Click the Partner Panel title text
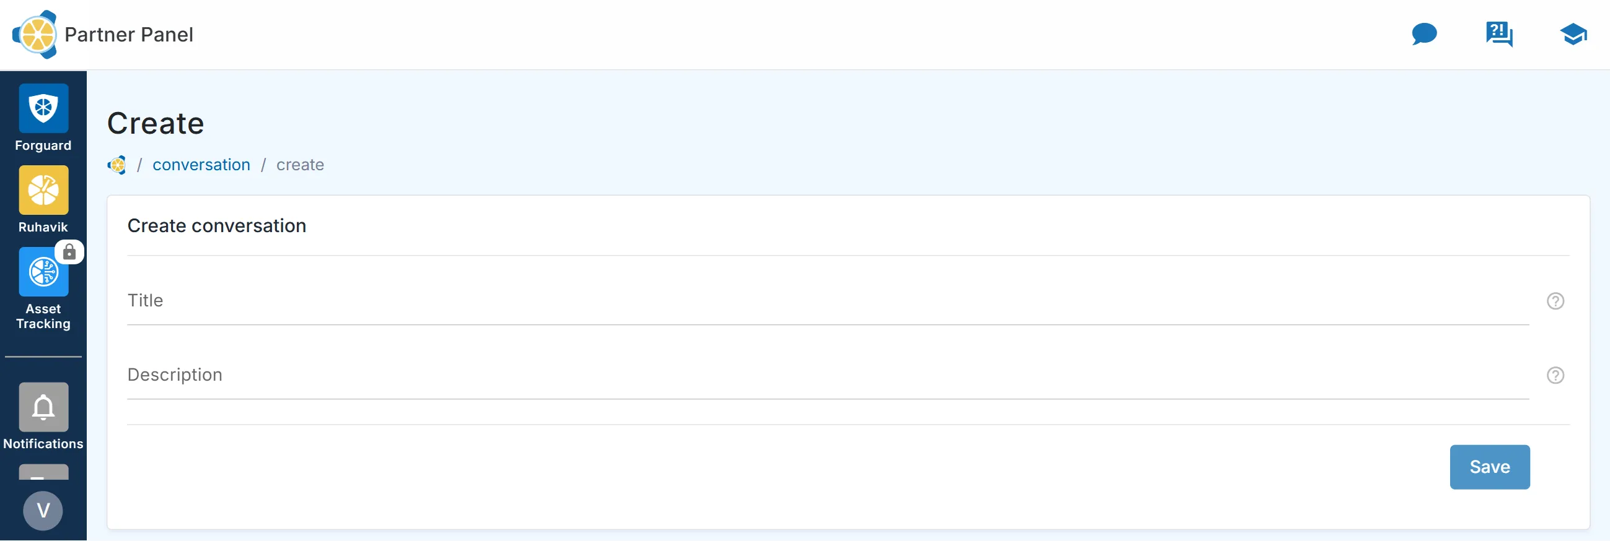The image size is (1610, 541). click(129, 34)
